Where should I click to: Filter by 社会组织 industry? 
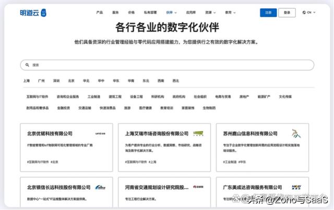(200, 96)
